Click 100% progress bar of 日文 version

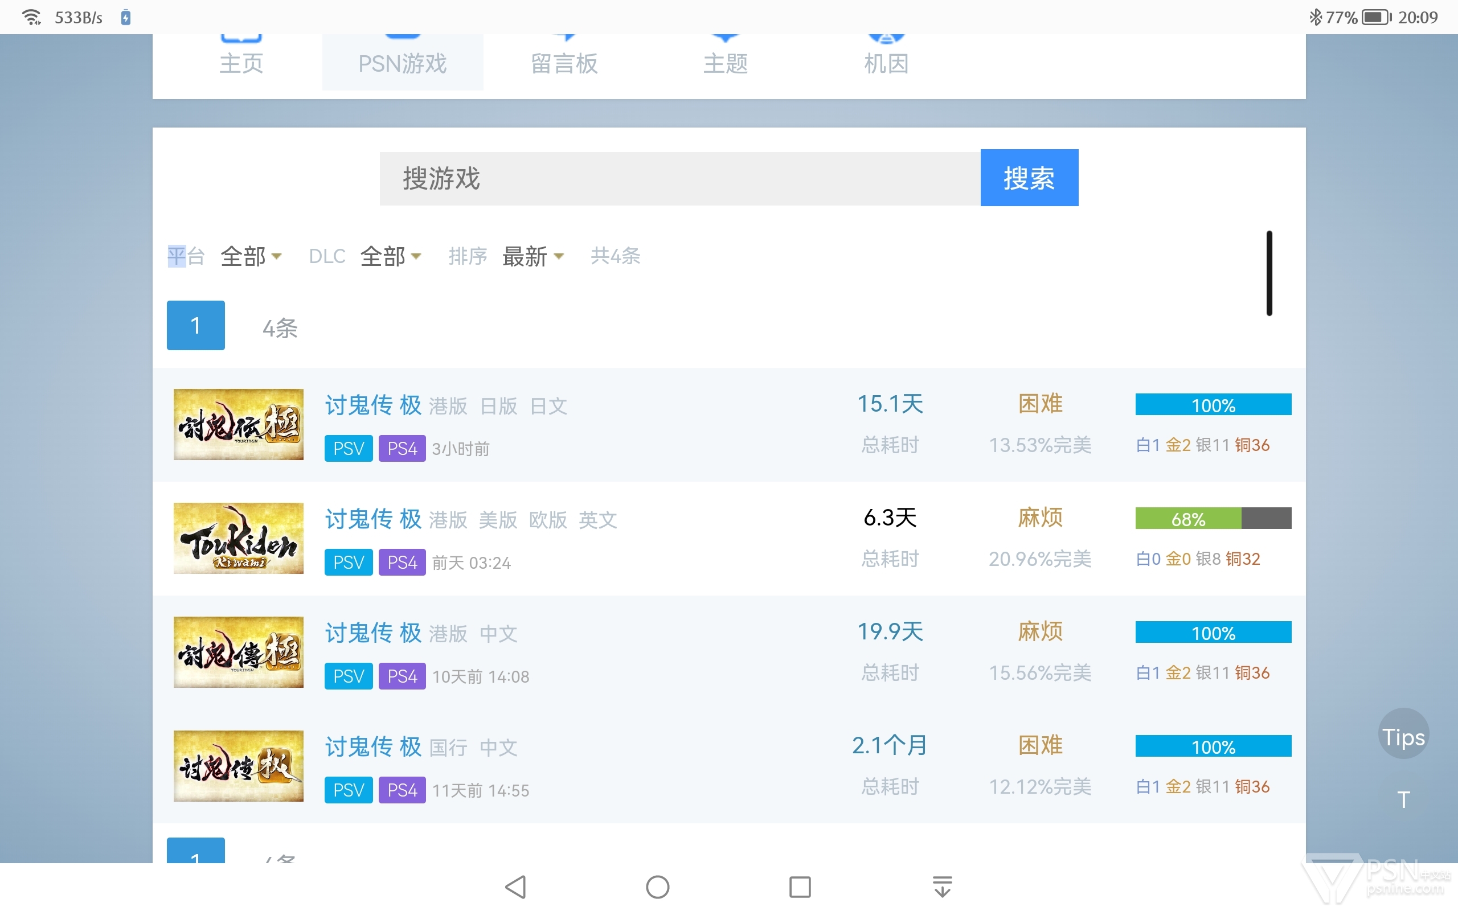pyautogui.click(x=1214, y=404)
